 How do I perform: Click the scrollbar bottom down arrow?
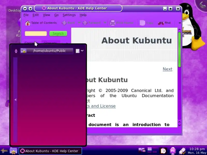179,125
